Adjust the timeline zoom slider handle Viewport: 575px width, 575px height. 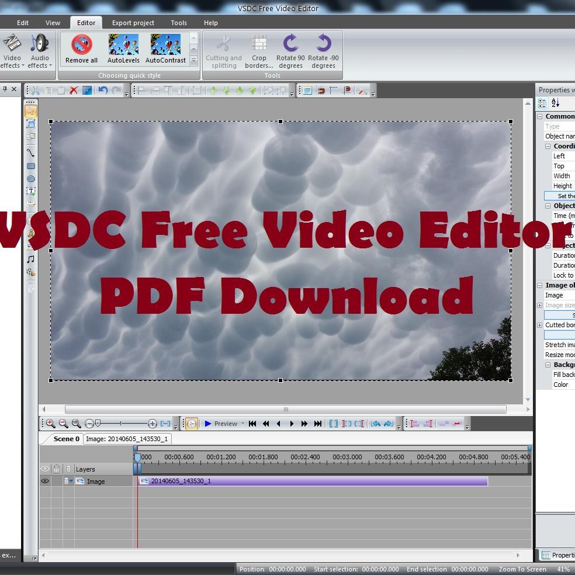98,424
